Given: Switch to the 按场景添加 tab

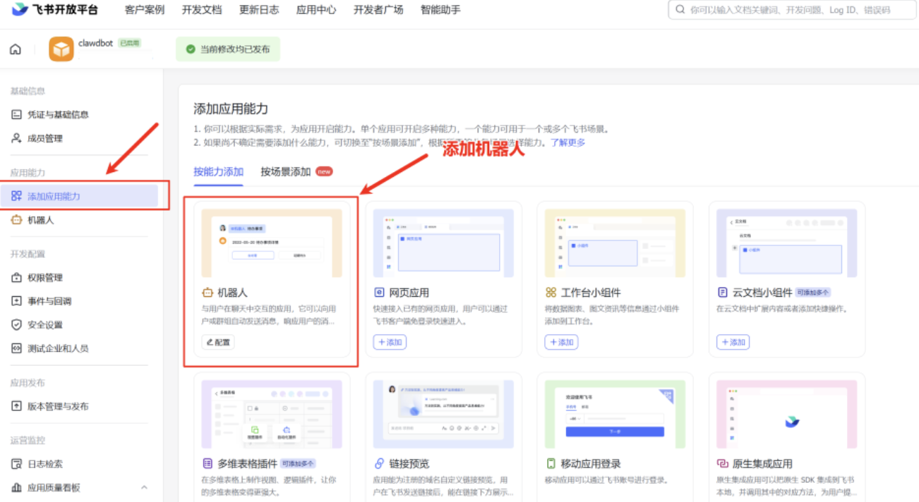Looking at the screenshot, I should point(285,171).
